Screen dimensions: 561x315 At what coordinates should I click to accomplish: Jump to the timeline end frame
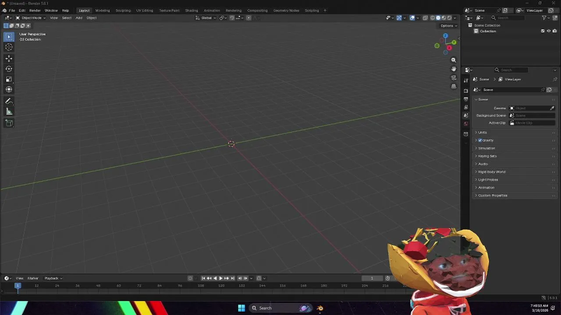(233, 278)
